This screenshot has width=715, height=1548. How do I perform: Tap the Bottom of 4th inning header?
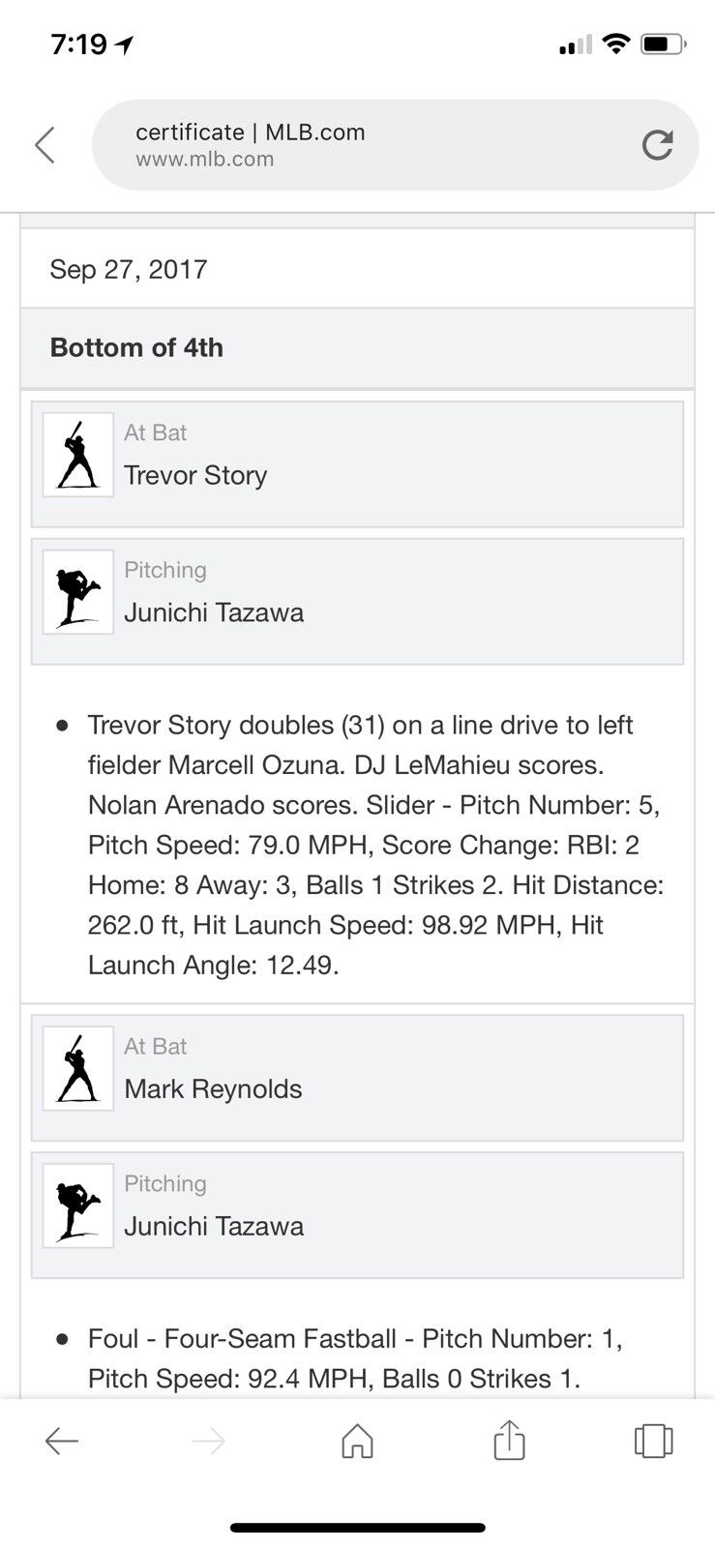(x=357, y=348)
